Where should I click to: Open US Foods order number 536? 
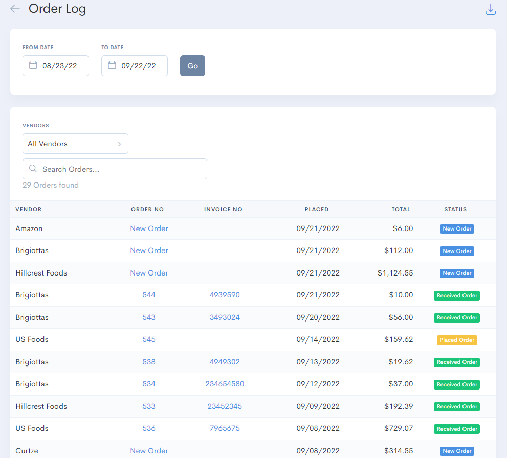click(149, 429)
